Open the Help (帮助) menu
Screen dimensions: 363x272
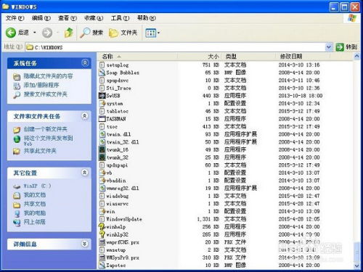pyautogui.click(x=147, y=18)
